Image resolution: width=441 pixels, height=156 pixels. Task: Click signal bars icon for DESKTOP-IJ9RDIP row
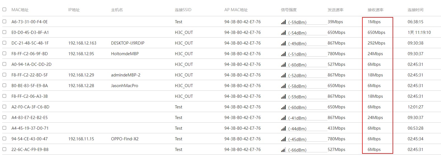pos(283,43)
